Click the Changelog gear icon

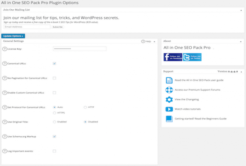coord(169,99)
